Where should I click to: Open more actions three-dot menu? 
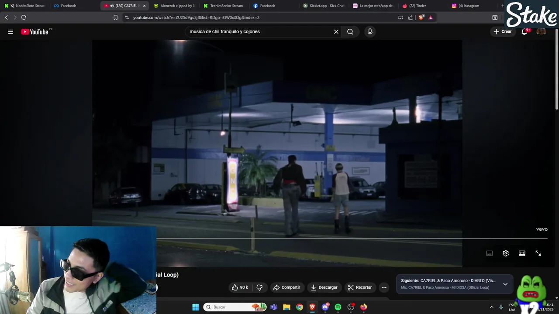point(384,287)
